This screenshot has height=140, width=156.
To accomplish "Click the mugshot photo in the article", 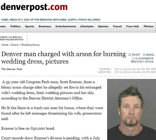I will tap(132, 109).
